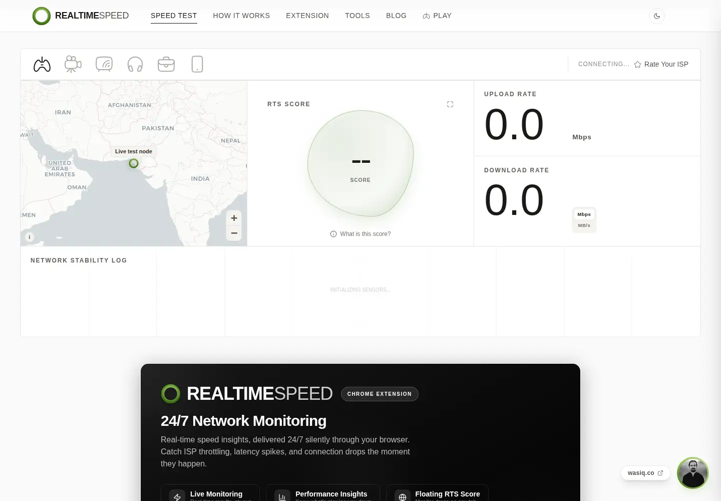Expand RTS score to fullscreen
The height and width of the screenshot is (501, 721).
tap(450, 104)
